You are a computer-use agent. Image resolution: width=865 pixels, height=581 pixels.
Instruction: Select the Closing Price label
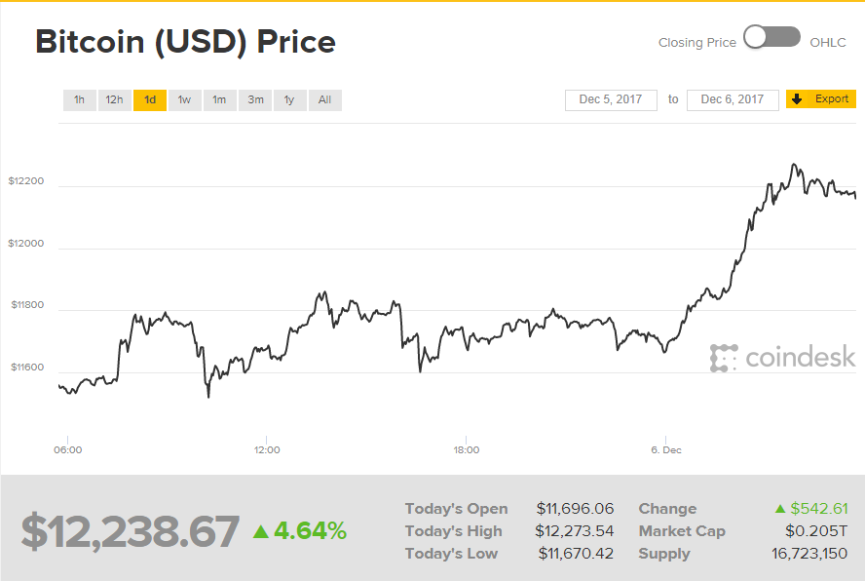coord(696,42)
